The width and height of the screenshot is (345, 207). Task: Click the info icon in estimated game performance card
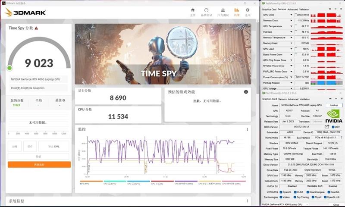pyautogui.click(x=246, y=92)
